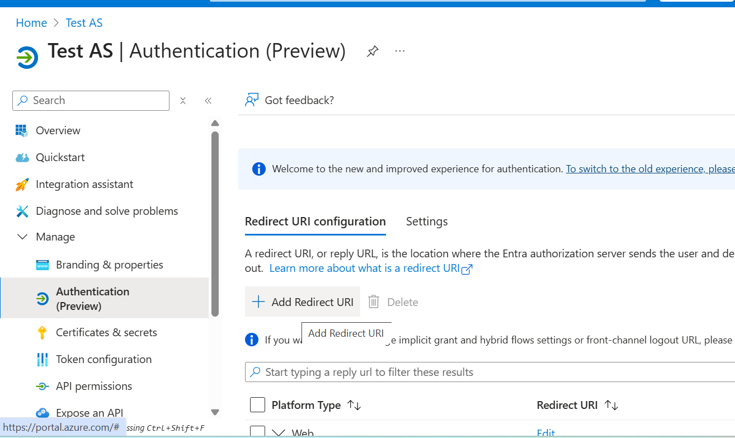Screen dimensions: 735x438
Task: Open the ellipsis more options menu
Action: click(x=400, y=51)
